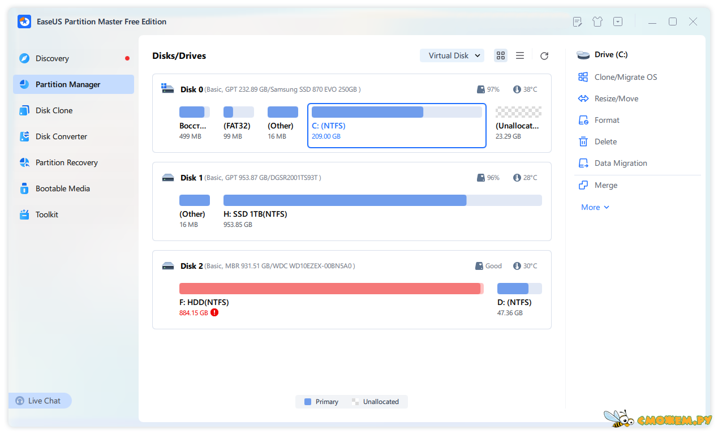Viewport: 718px width, 434px height.
Task: Select the 499 MB recovery partition
Action: [195, 112]
